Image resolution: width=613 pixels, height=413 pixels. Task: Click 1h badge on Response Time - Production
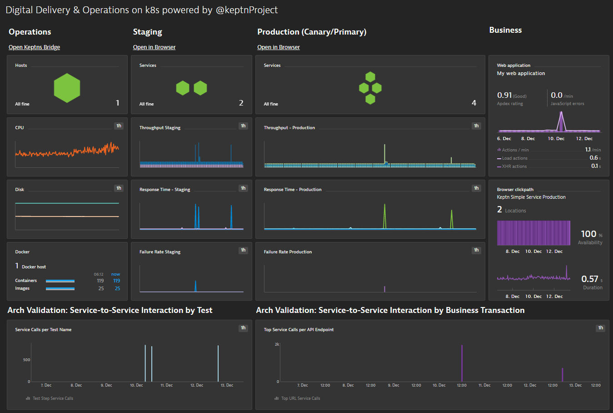[476, 188]
